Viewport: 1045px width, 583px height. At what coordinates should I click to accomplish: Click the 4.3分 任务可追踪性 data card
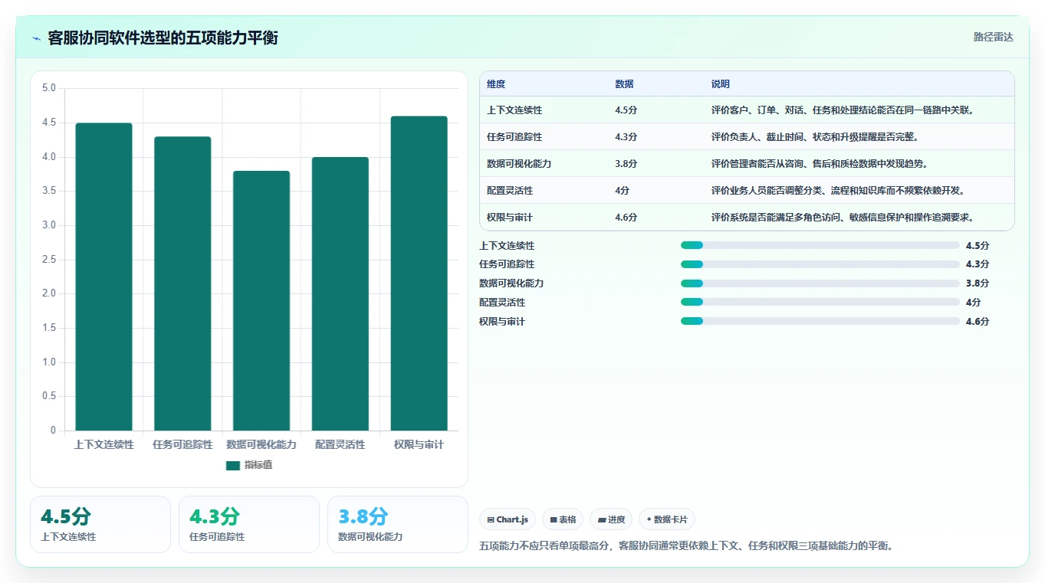tap(249, 524)
